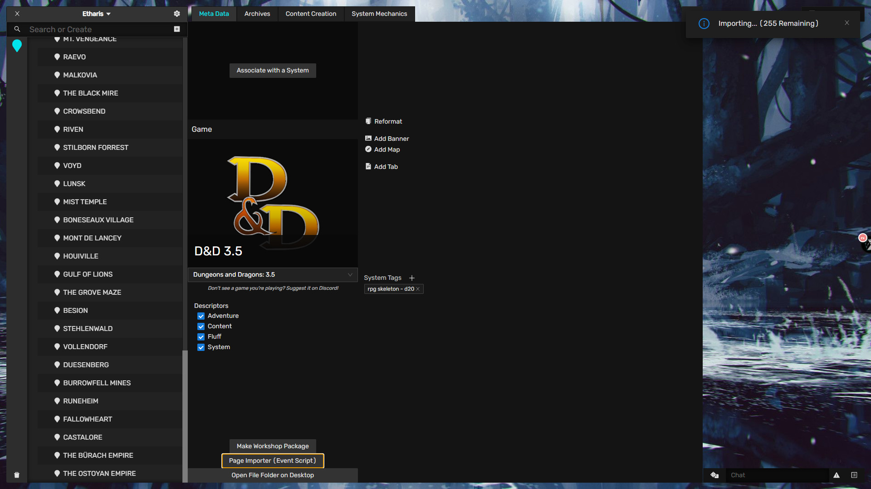This screenshot has width=871, height=489.
Task: Switch to the Archives tab
Action: 257,14
